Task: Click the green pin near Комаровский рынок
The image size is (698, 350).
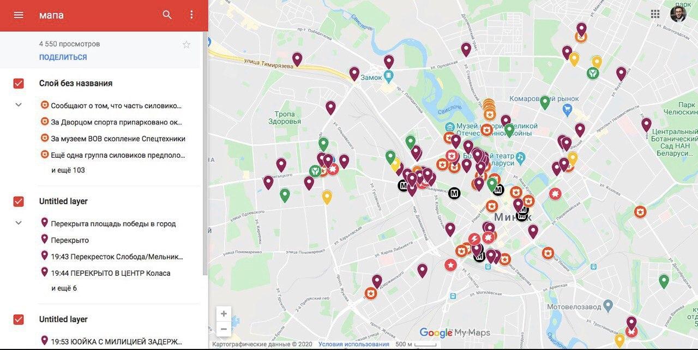Action: tap(544, 102)
